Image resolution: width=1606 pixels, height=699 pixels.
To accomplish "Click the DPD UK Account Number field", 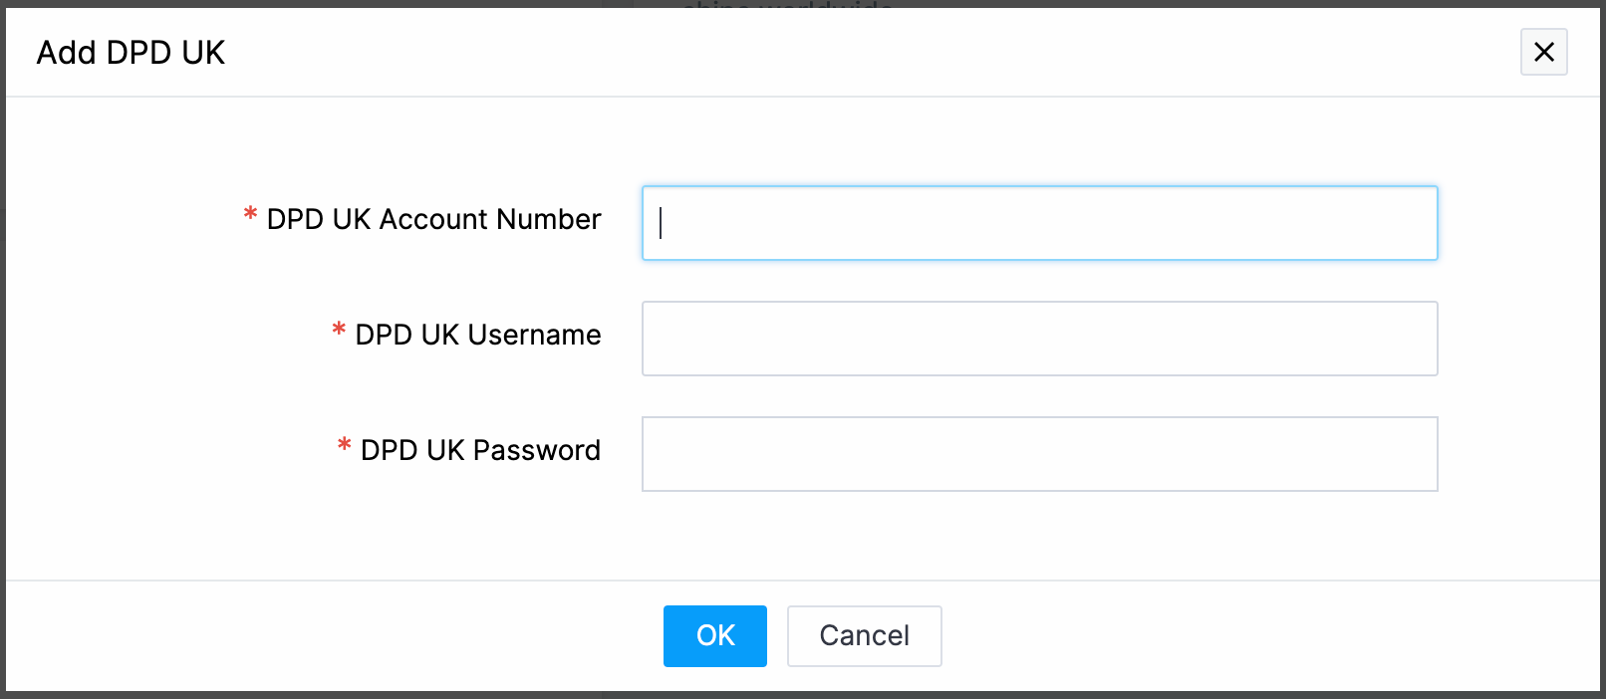I will pyautogui.click(x=1039, y=223).
